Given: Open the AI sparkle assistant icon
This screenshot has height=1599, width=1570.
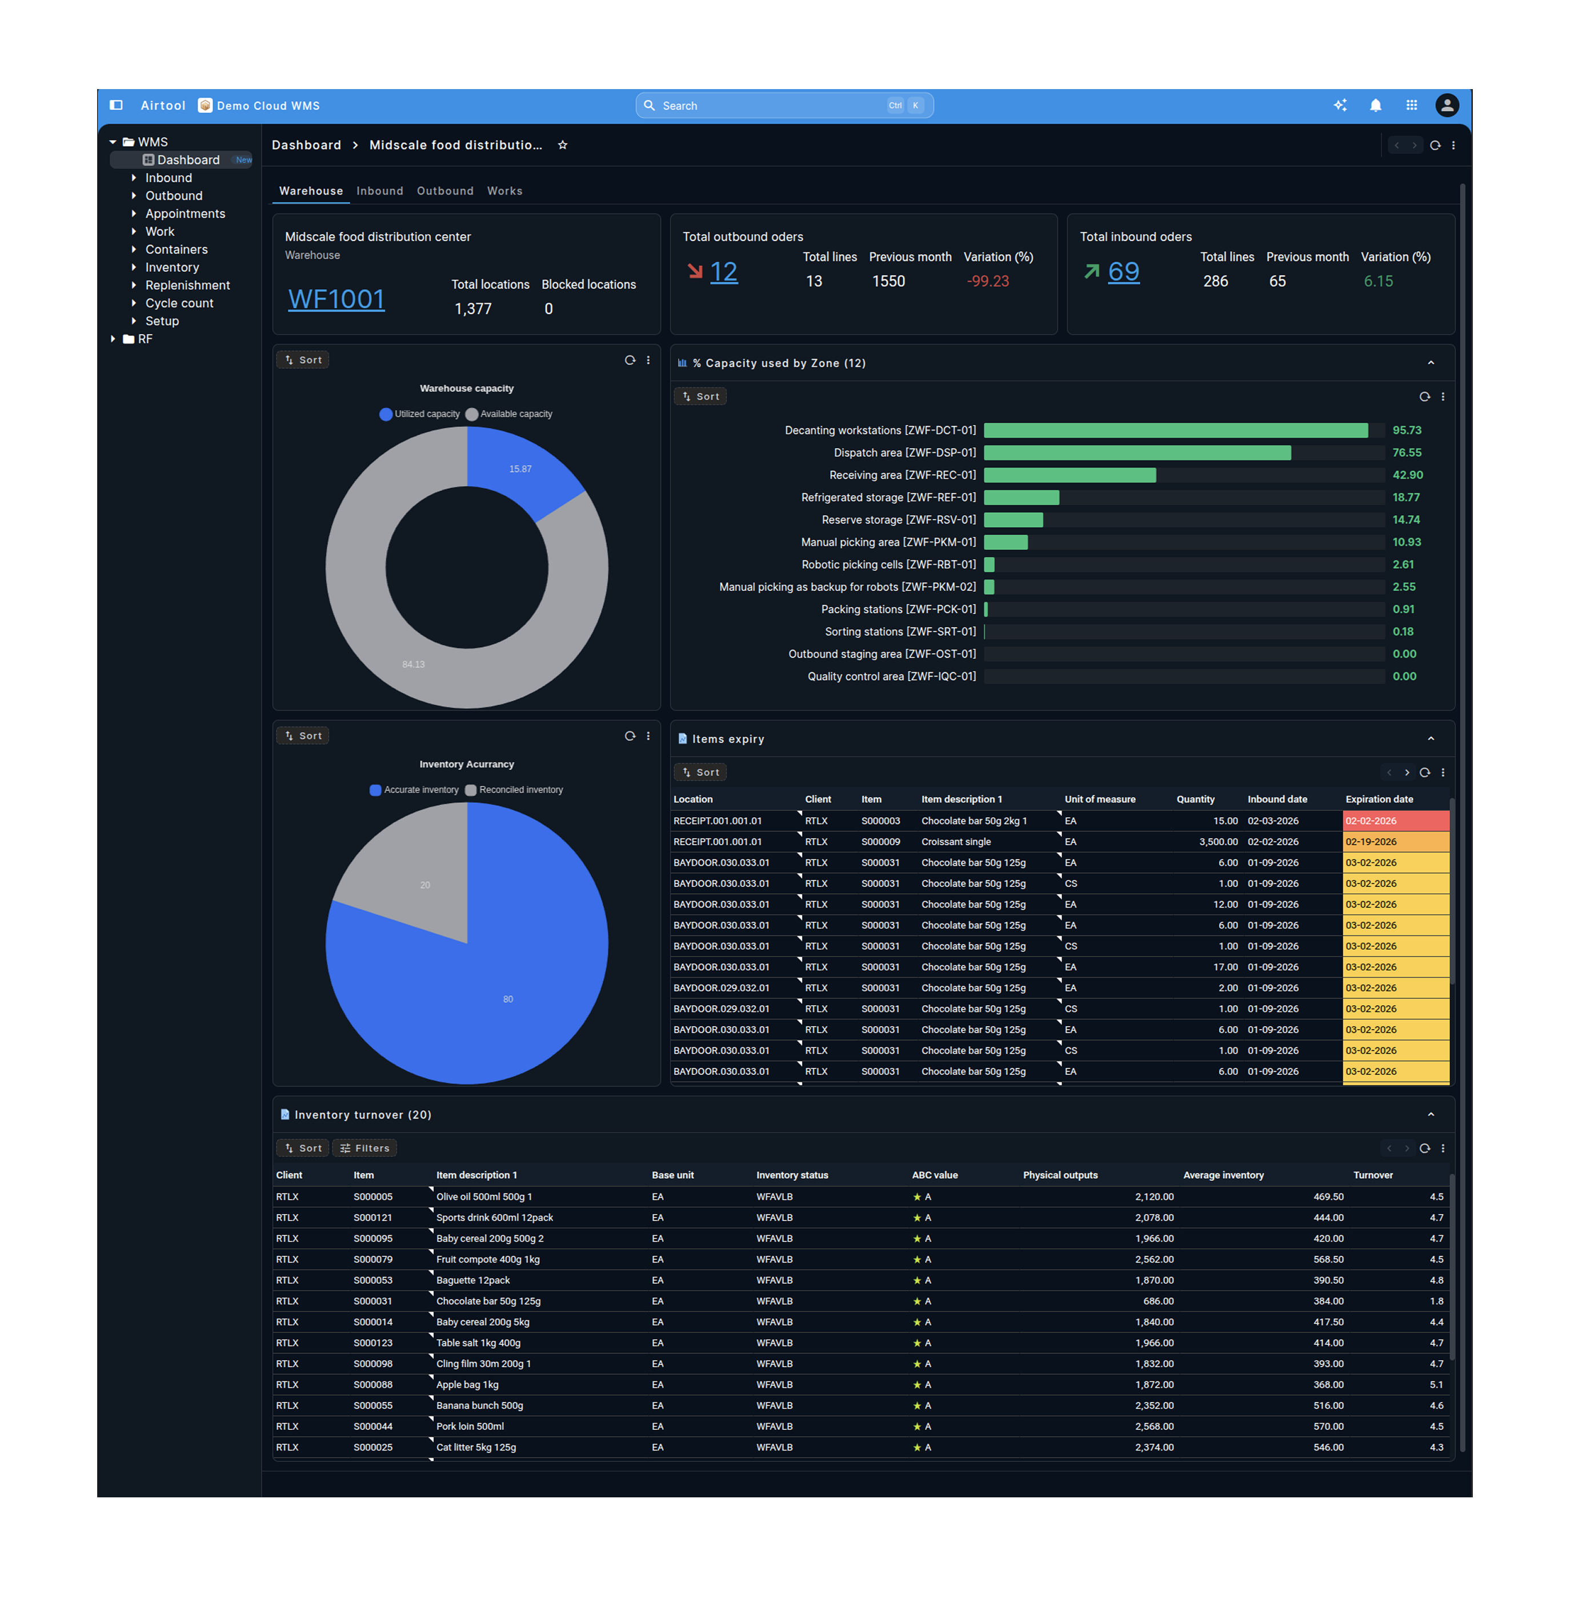Looking at the screenshot, I should (x=1340, y=106).
